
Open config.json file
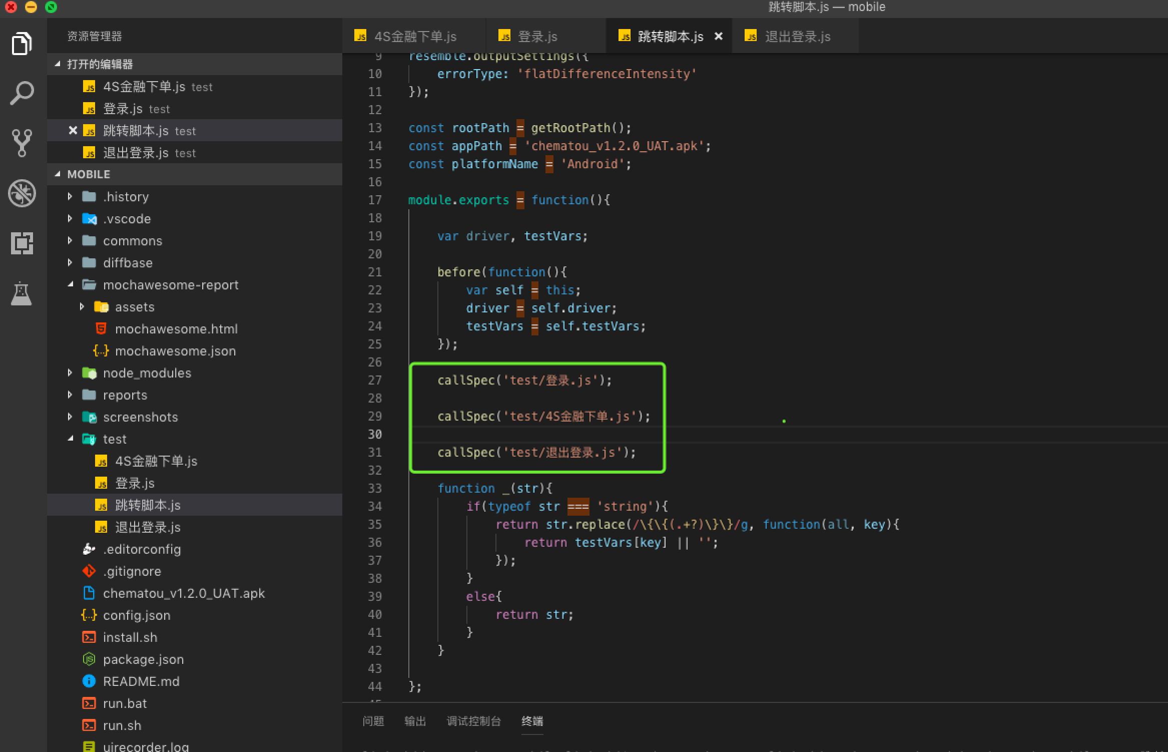pos(195,615)
